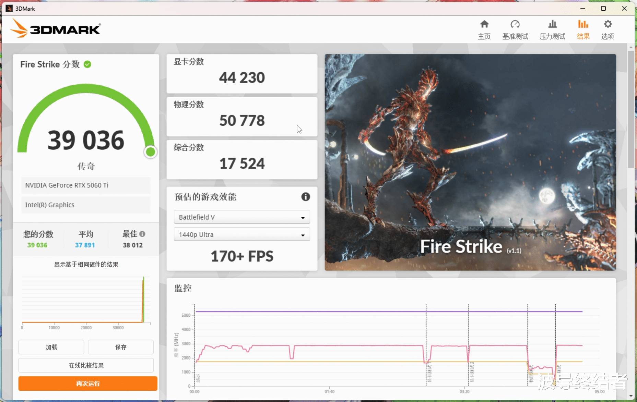Switch to the 压力测试 tab label
Screen dimensions: 637x402
(552, 36)
